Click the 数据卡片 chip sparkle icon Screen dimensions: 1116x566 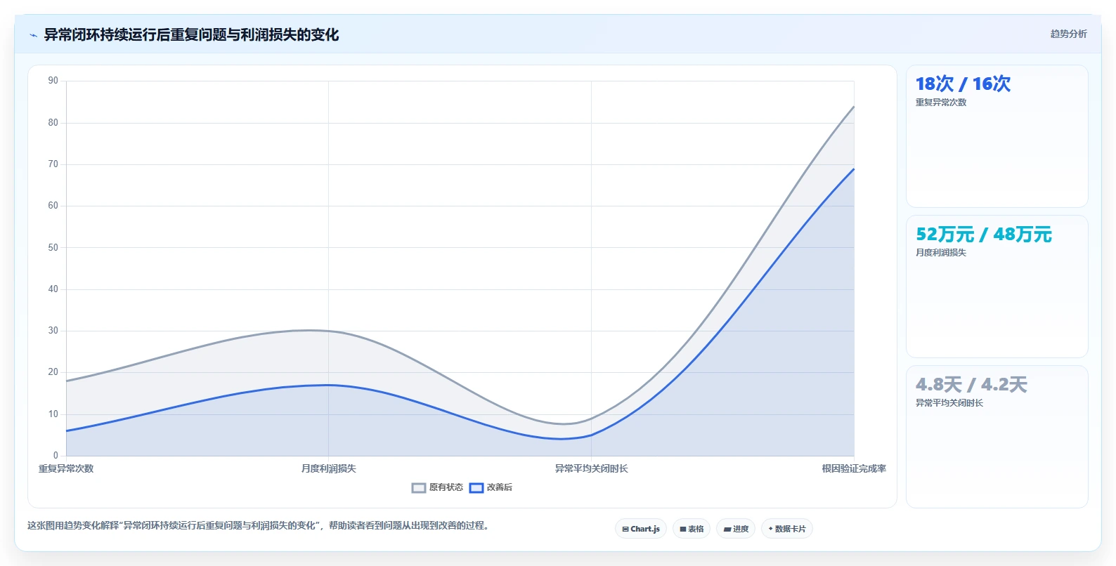point(771,529)
